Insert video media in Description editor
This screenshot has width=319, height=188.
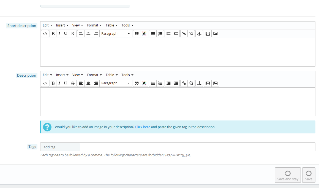pos(208,83)
